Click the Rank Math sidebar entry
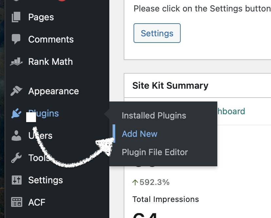This screenshot has height=218, width=271. pyautogui.click(x=50, y=62)
